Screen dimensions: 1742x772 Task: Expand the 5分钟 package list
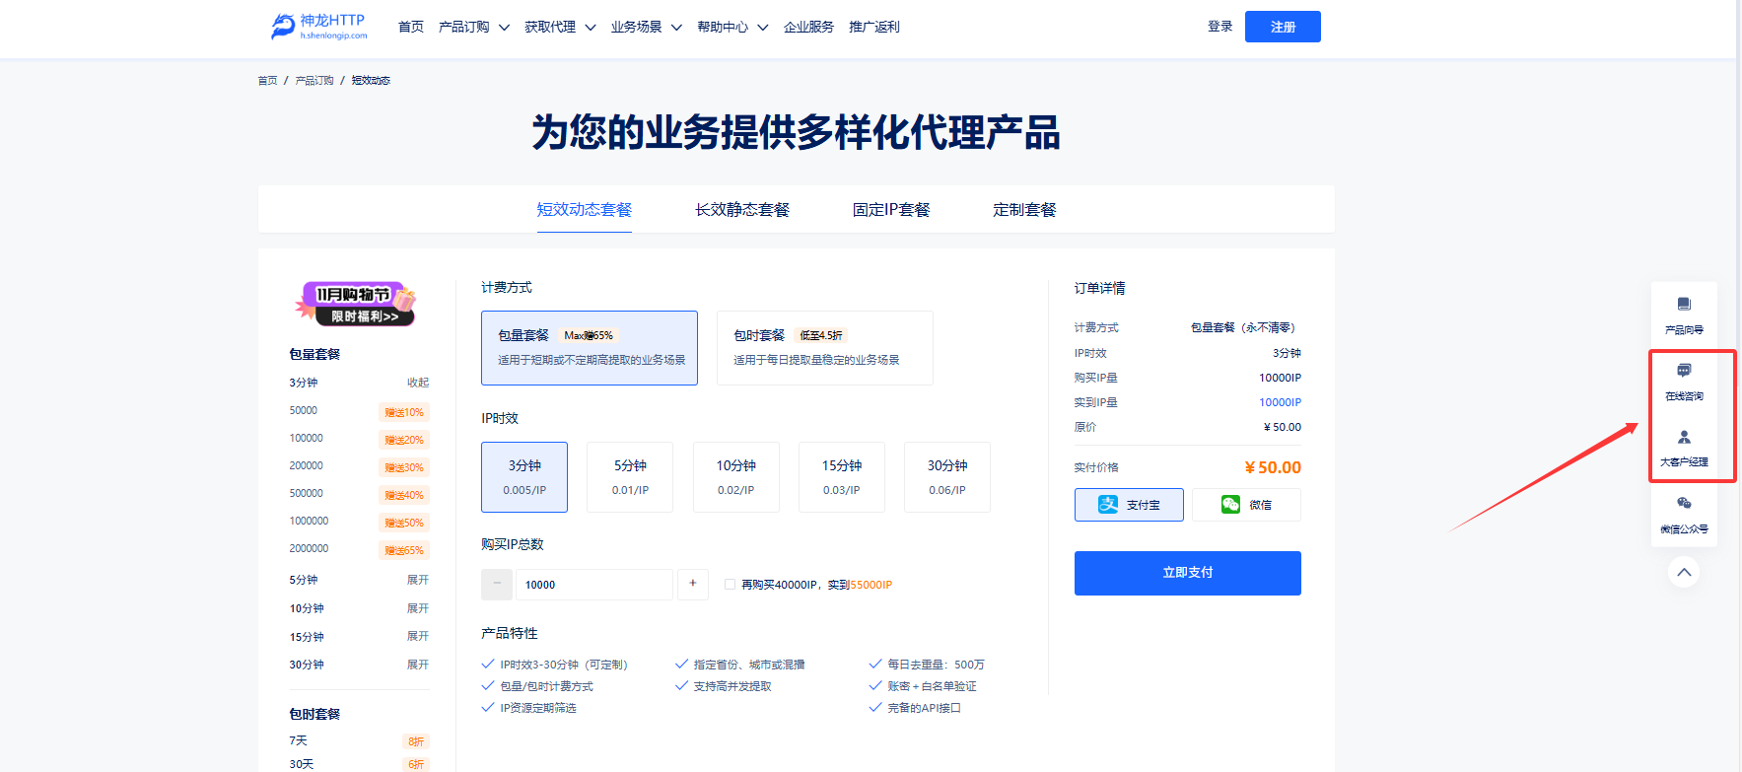[417, 580]
